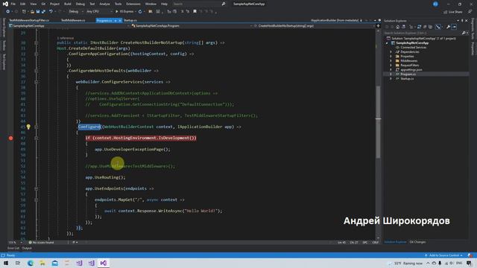Click the Collapse All icon in Solution Explorer

click(x=425, y=27)
